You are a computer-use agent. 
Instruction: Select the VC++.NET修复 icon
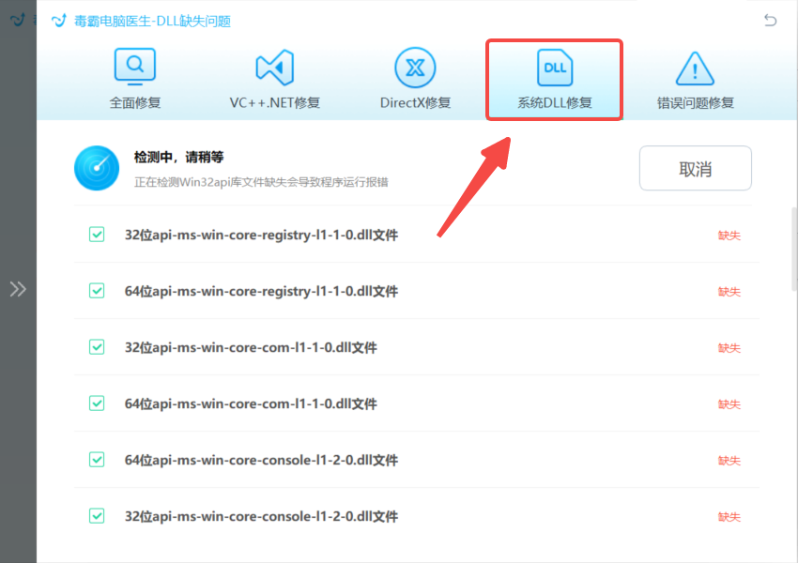(275, 68)
